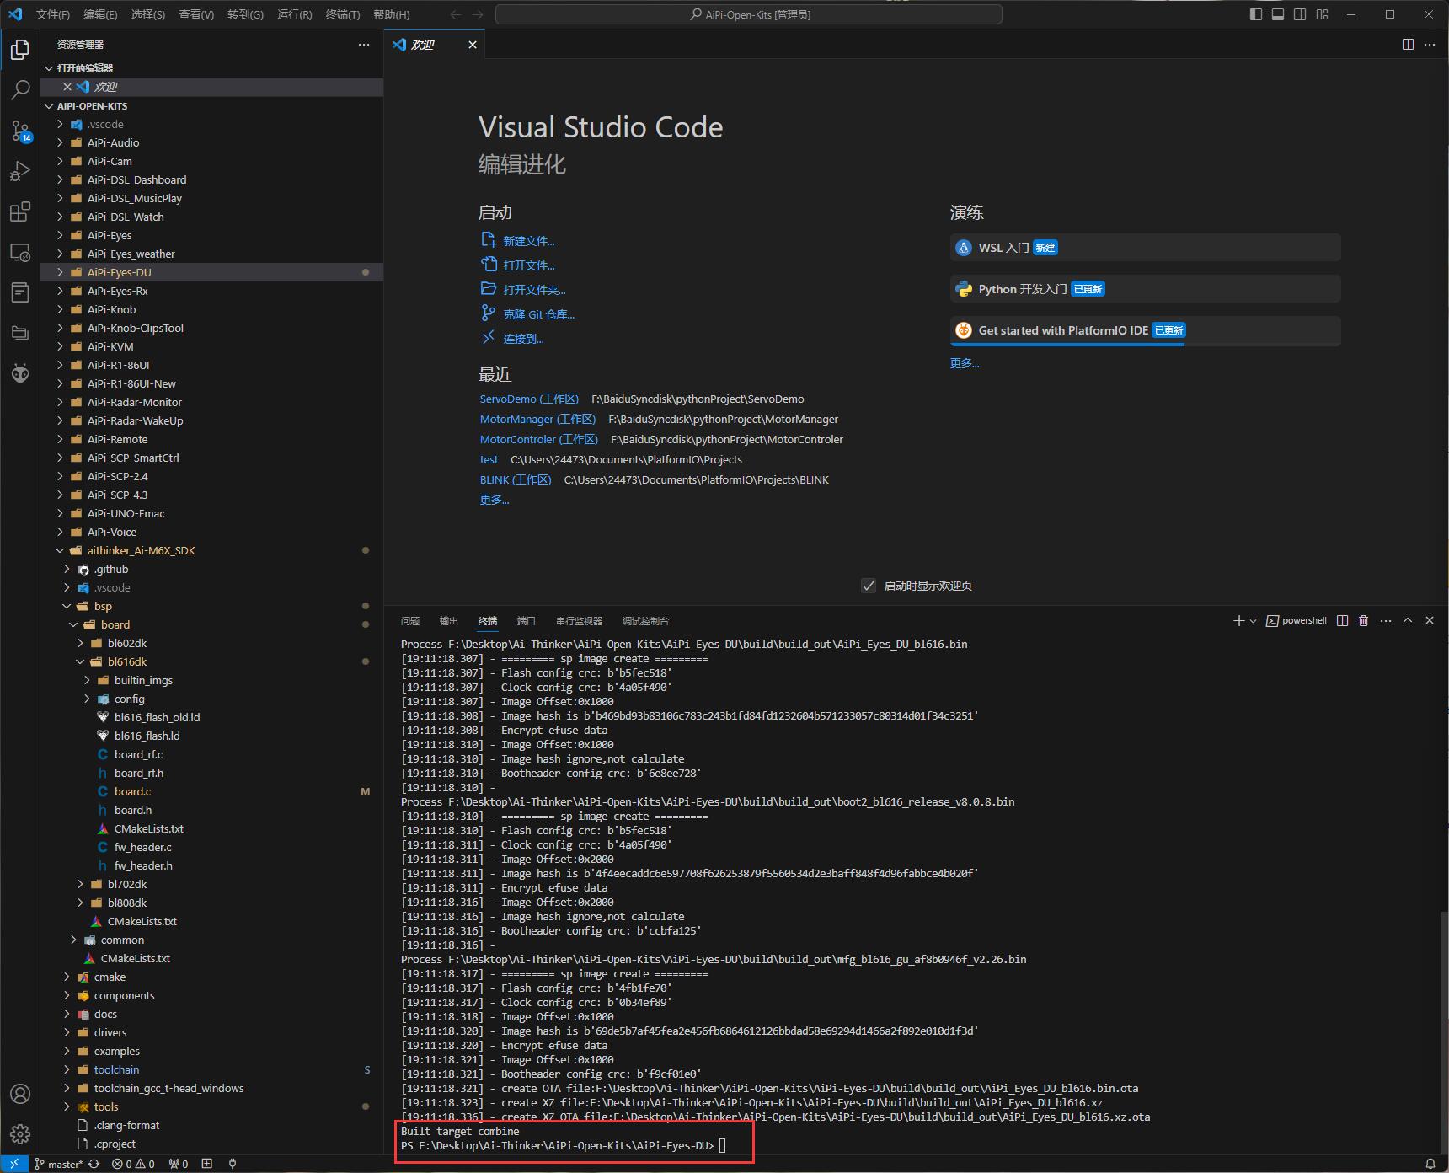Open the Manage settings gear
The height and width of the screenshot is (1173, 1449).
(x=20, y=1134)
